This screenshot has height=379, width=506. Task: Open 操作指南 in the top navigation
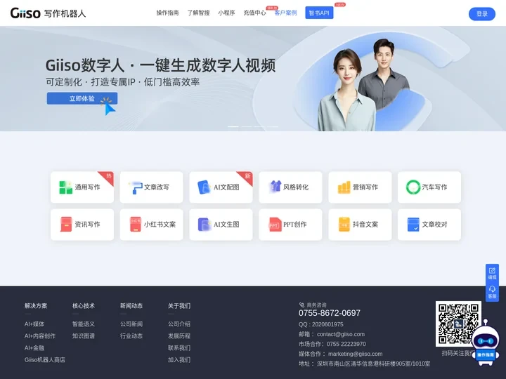167,13
